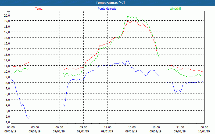The width and height of the screenshot is (215, 134).
Task: Click the y-axis value '19,0'
Action: pos(7,21)
